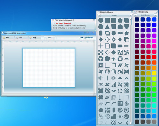
Task: Switch to next style set arrow
Action: click(155, 15)
